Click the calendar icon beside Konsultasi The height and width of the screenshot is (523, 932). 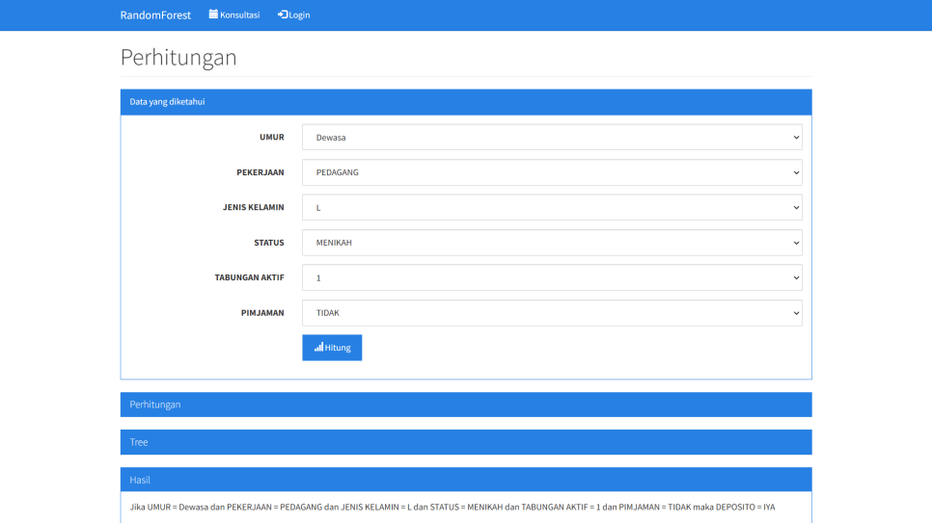point(213,14)
